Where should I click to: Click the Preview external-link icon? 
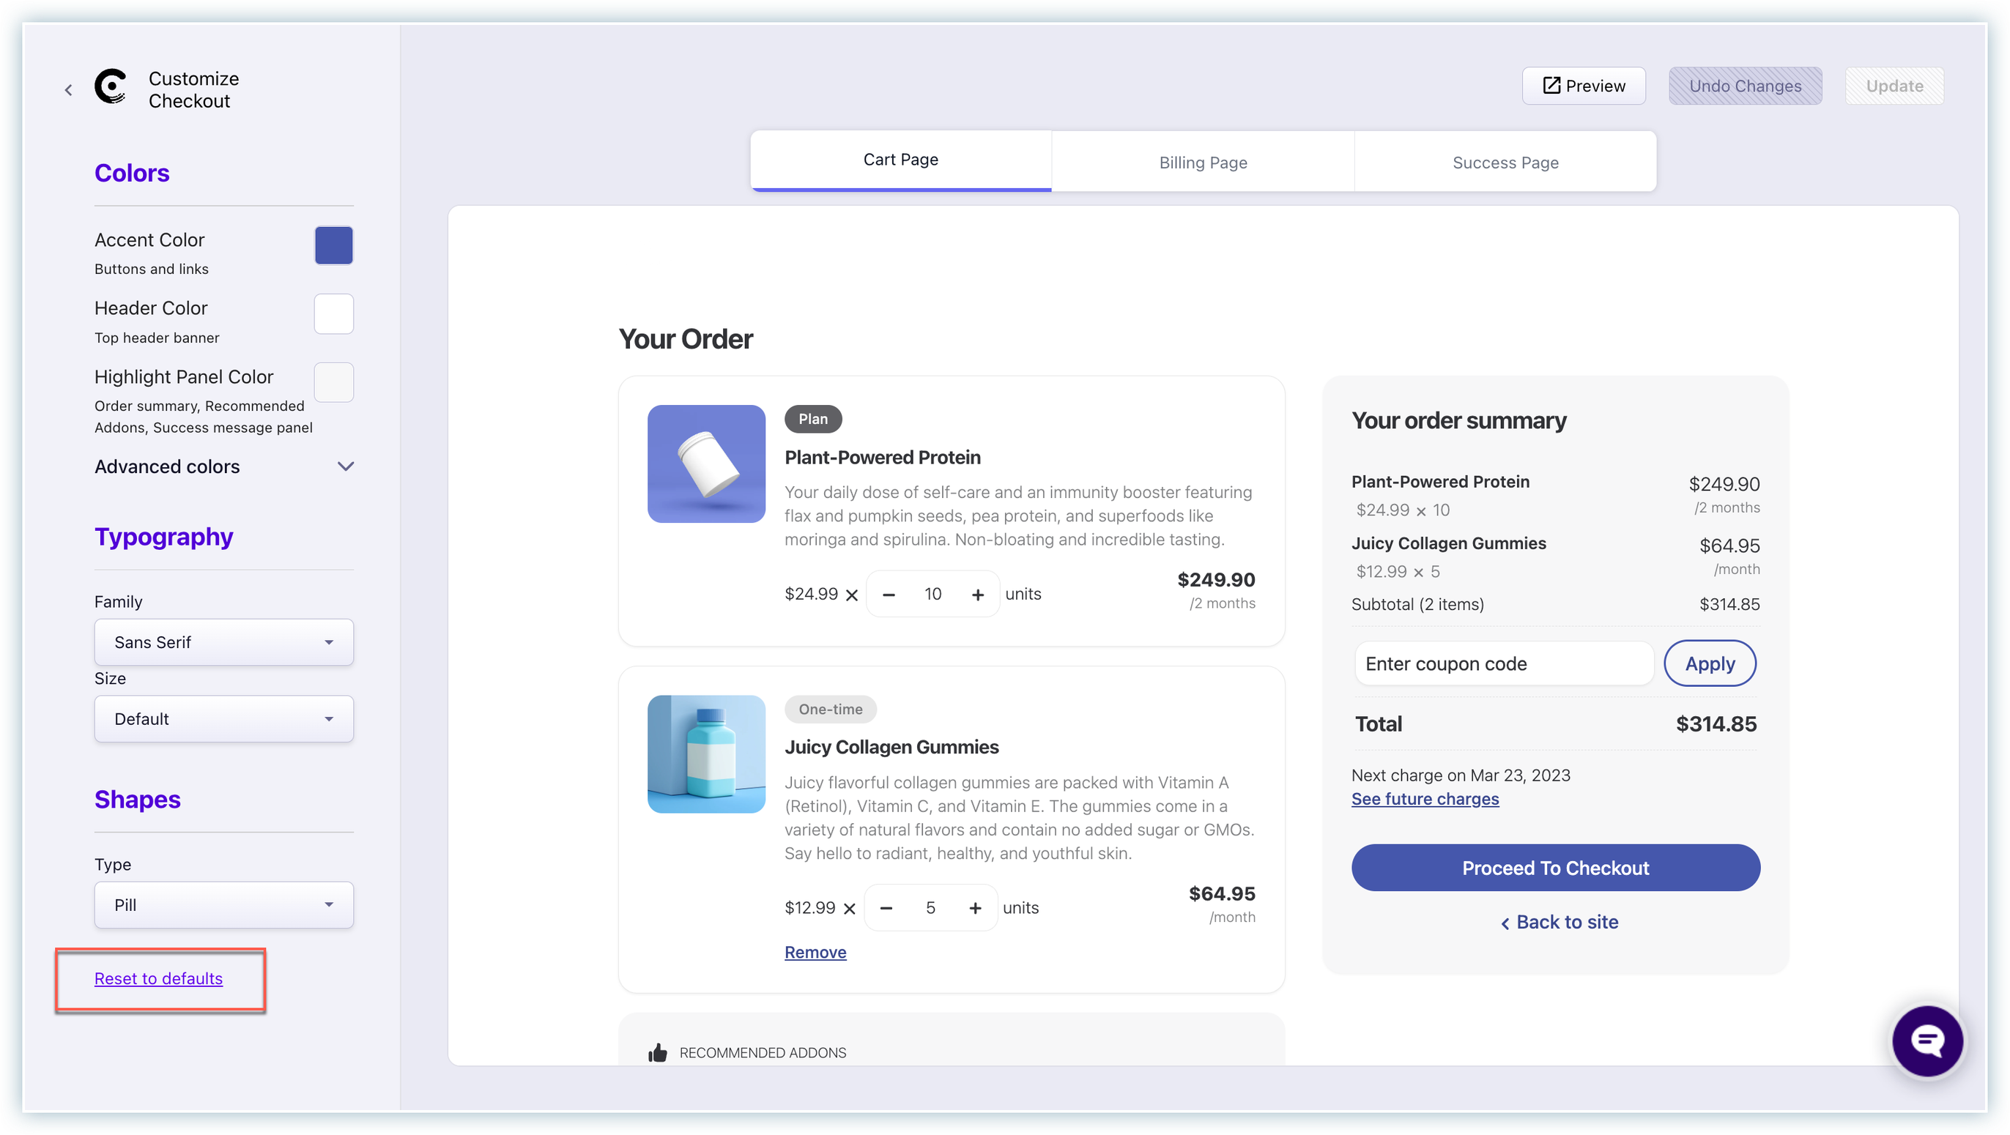[1551, 86]
